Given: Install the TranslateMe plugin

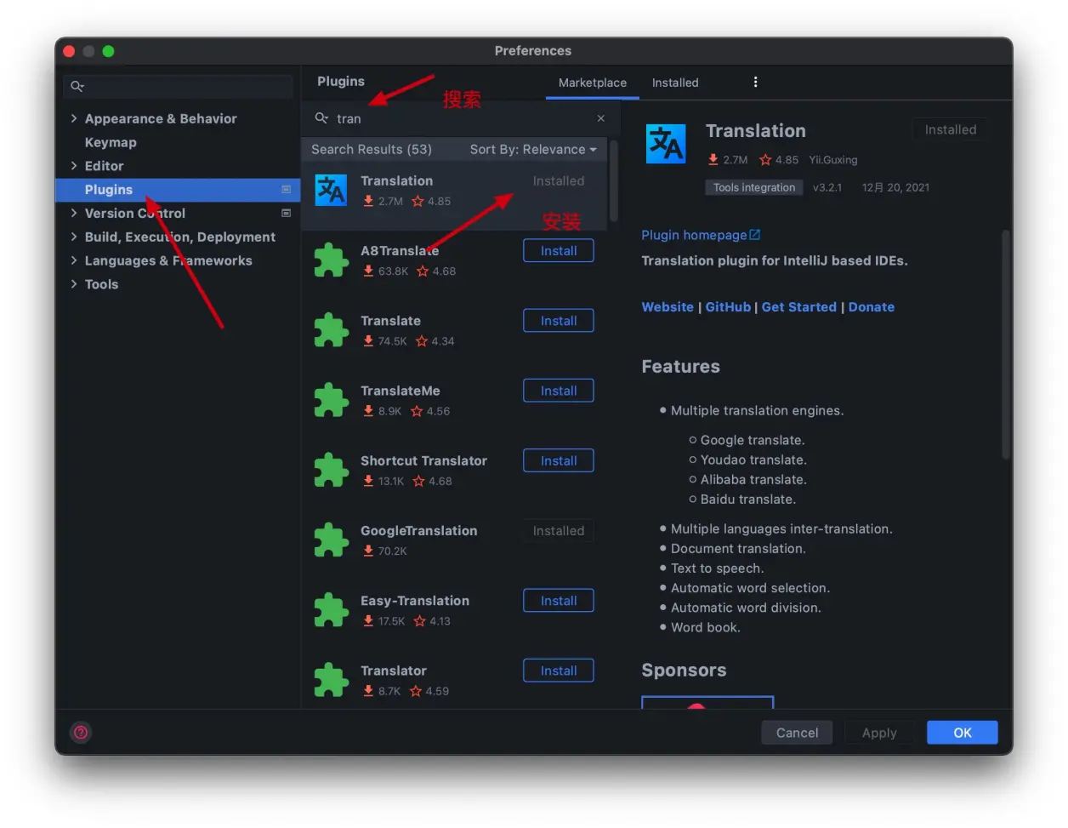Looking at the screenshot, I should [559, 391].
